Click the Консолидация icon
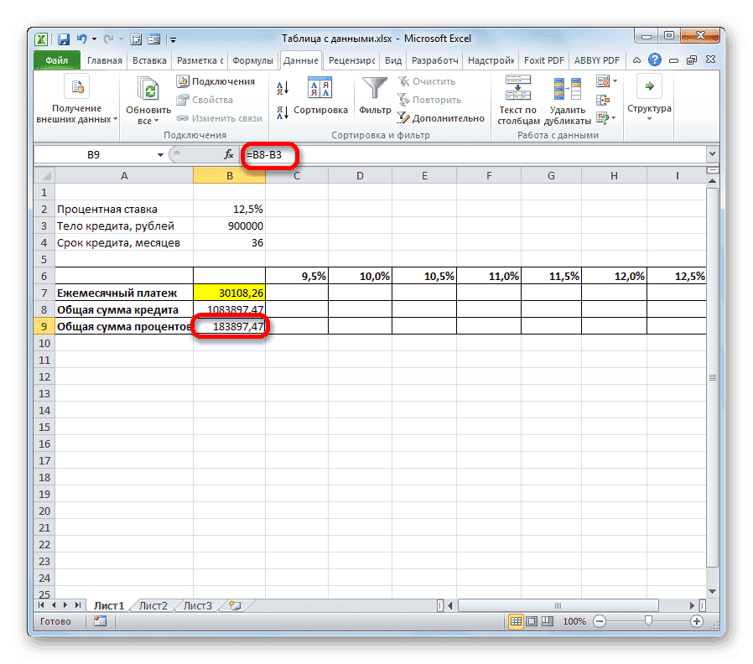The image size is (753, 664). 602,99
